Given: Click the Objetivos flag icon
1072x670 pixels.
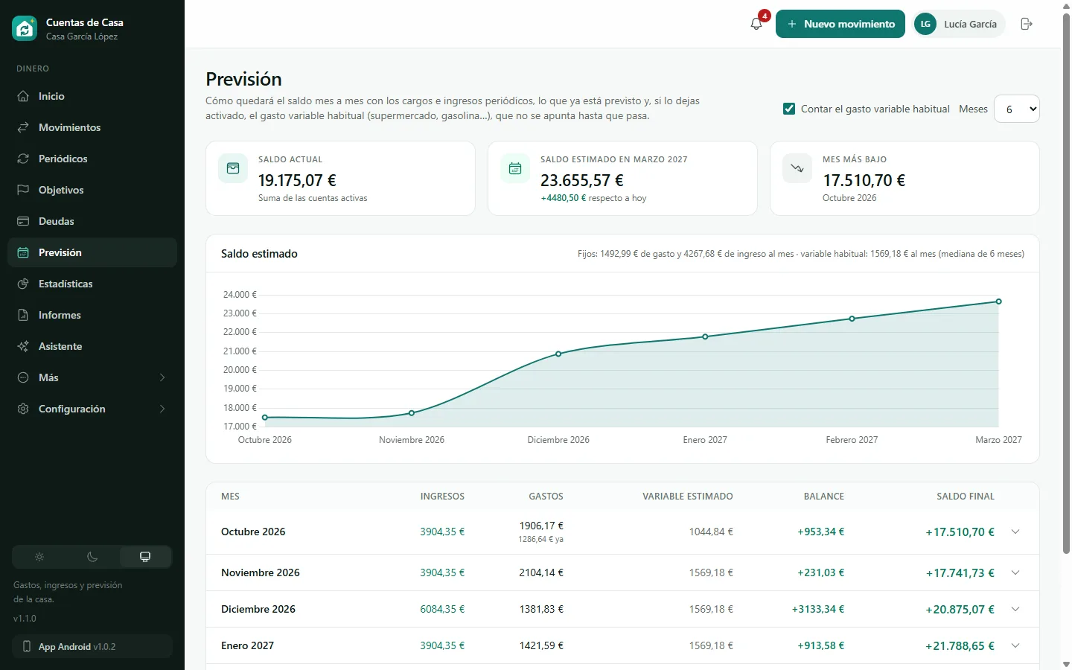Looking at the screenshot, I should point(23,190).
